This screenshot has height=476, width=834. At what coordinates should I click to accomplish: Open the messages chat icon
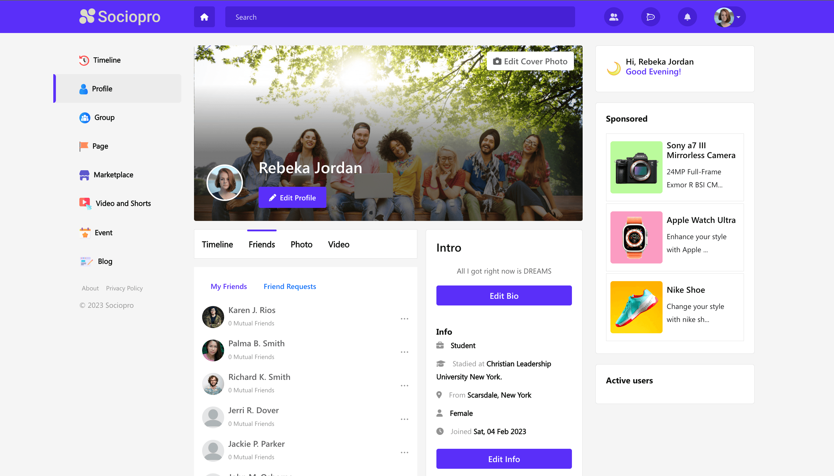[650, 17]
